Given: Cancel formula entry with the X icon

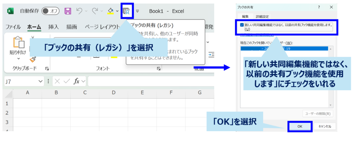Looking at the screenshot, I should pyautogui.click(x=57, y=81).
